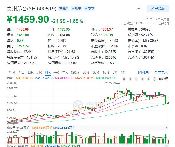Switch to 15分 chart tab
The width and height of the screenshot is (175, 147).
(x=106, y=72)
